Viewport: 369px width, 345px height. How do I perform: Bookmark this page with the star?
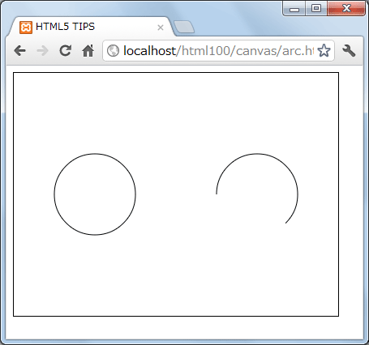pyautogui.click(x=324, y=50)
